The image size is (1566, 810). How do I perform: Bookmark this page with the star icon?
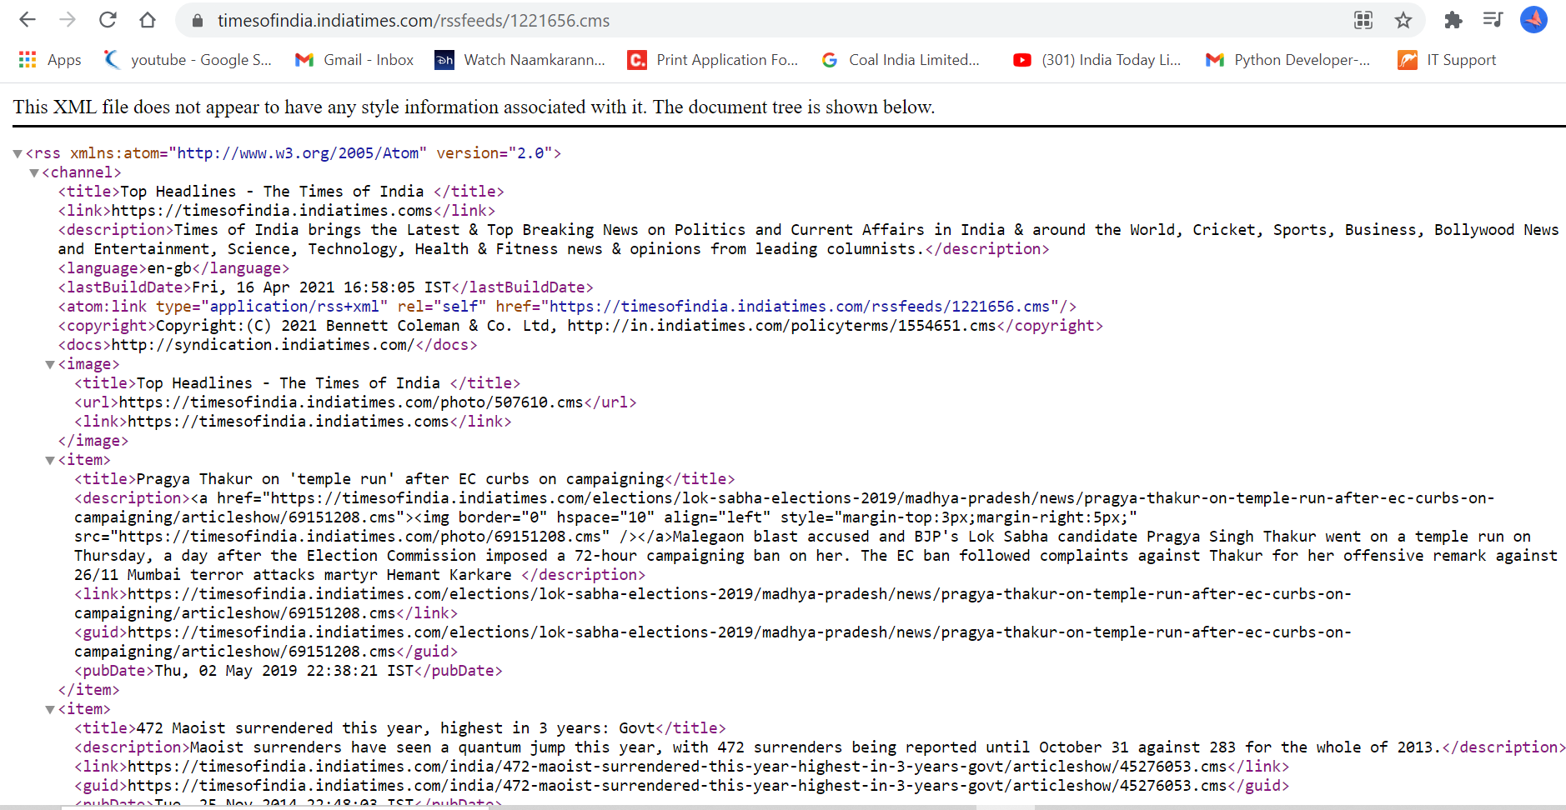pyautogui.click(x=1404, y=20)
